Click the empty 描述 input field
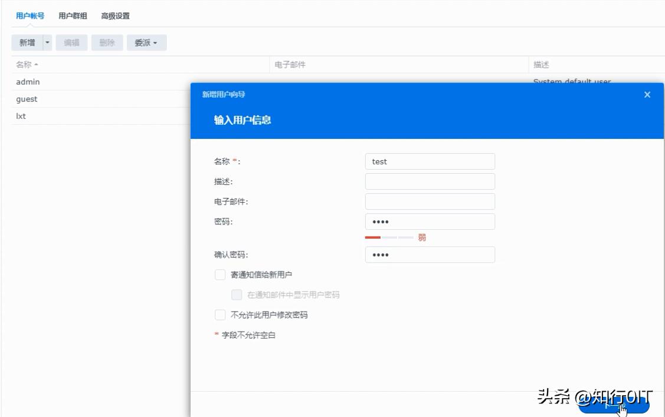Viewport: 665px width, 417px height. tap(430, 181)
